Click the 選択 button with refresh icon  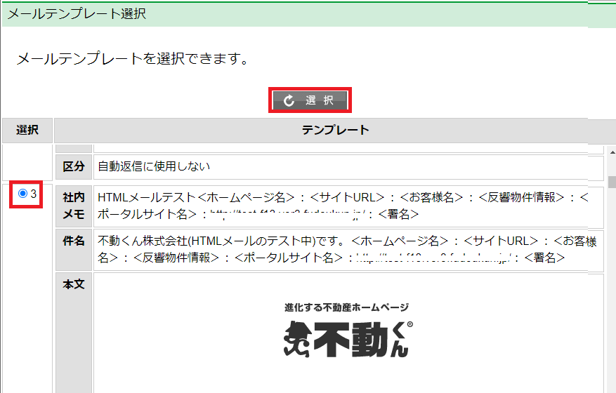(x=310, y=100)
